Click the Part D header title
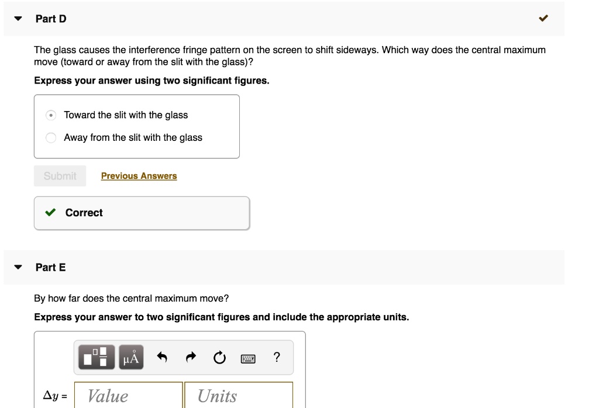Image resolution: width=599 pixels, height=408 pixels. (x=51, y=18)
